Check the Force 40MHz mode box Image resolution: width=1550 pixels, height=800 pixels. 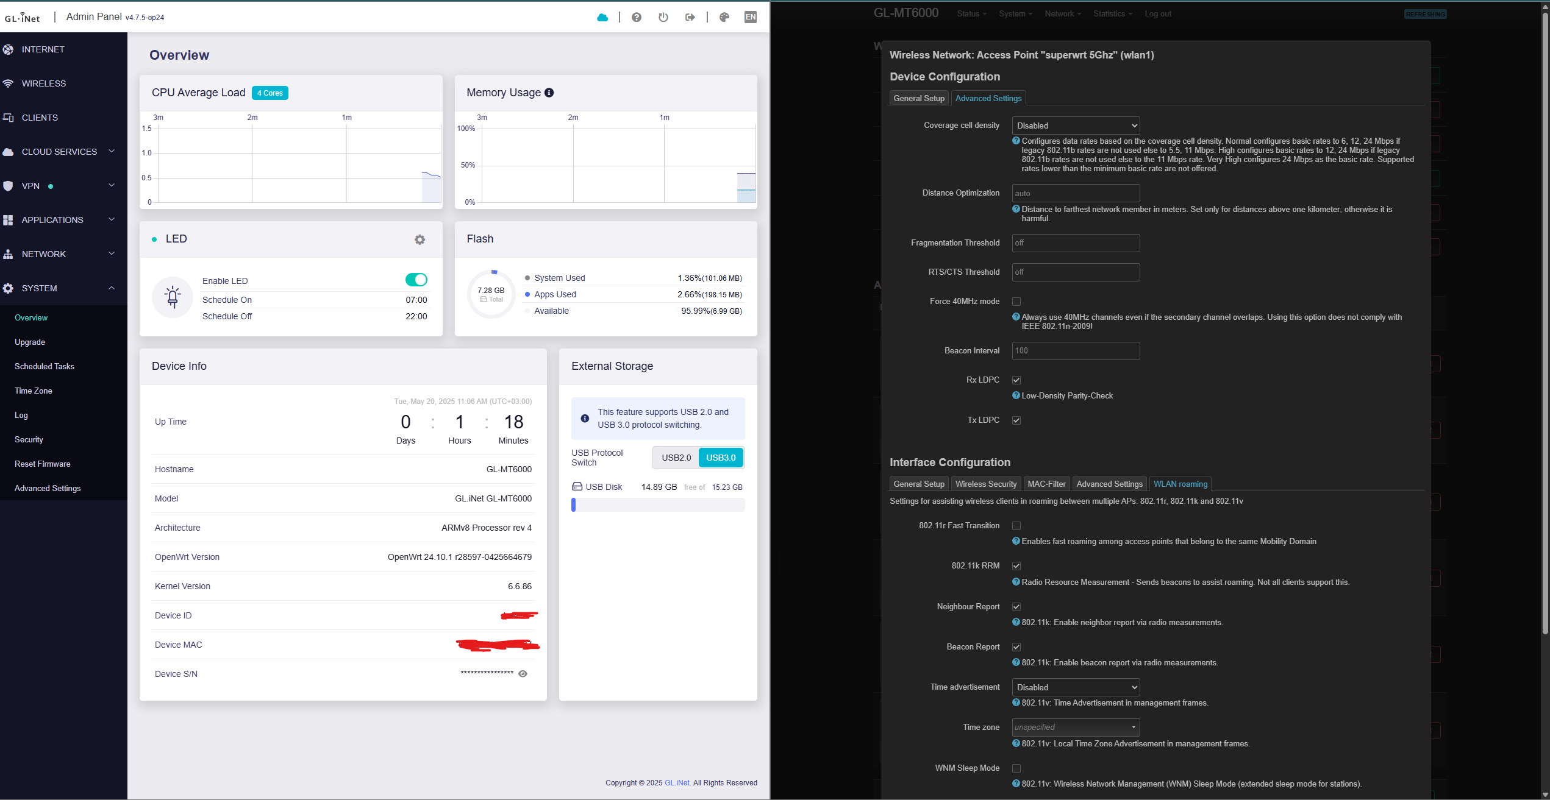tap(1016, 302)
